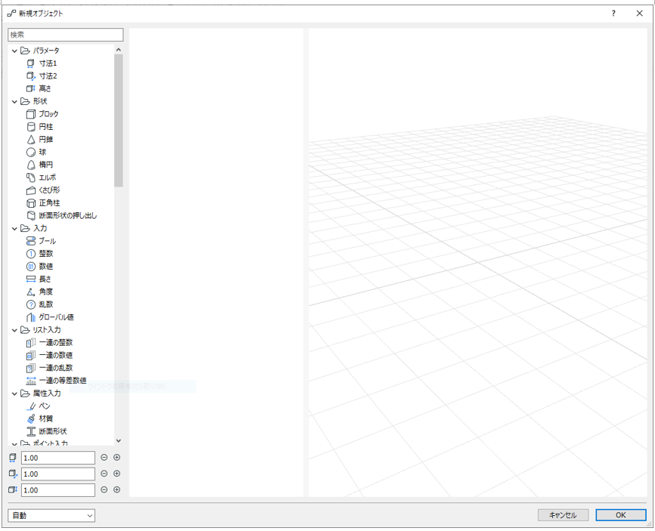Select the 一連の乱数 list icon
Image resolution: width=655 pixels, height=531 pixels.
[x=30, y=368]
